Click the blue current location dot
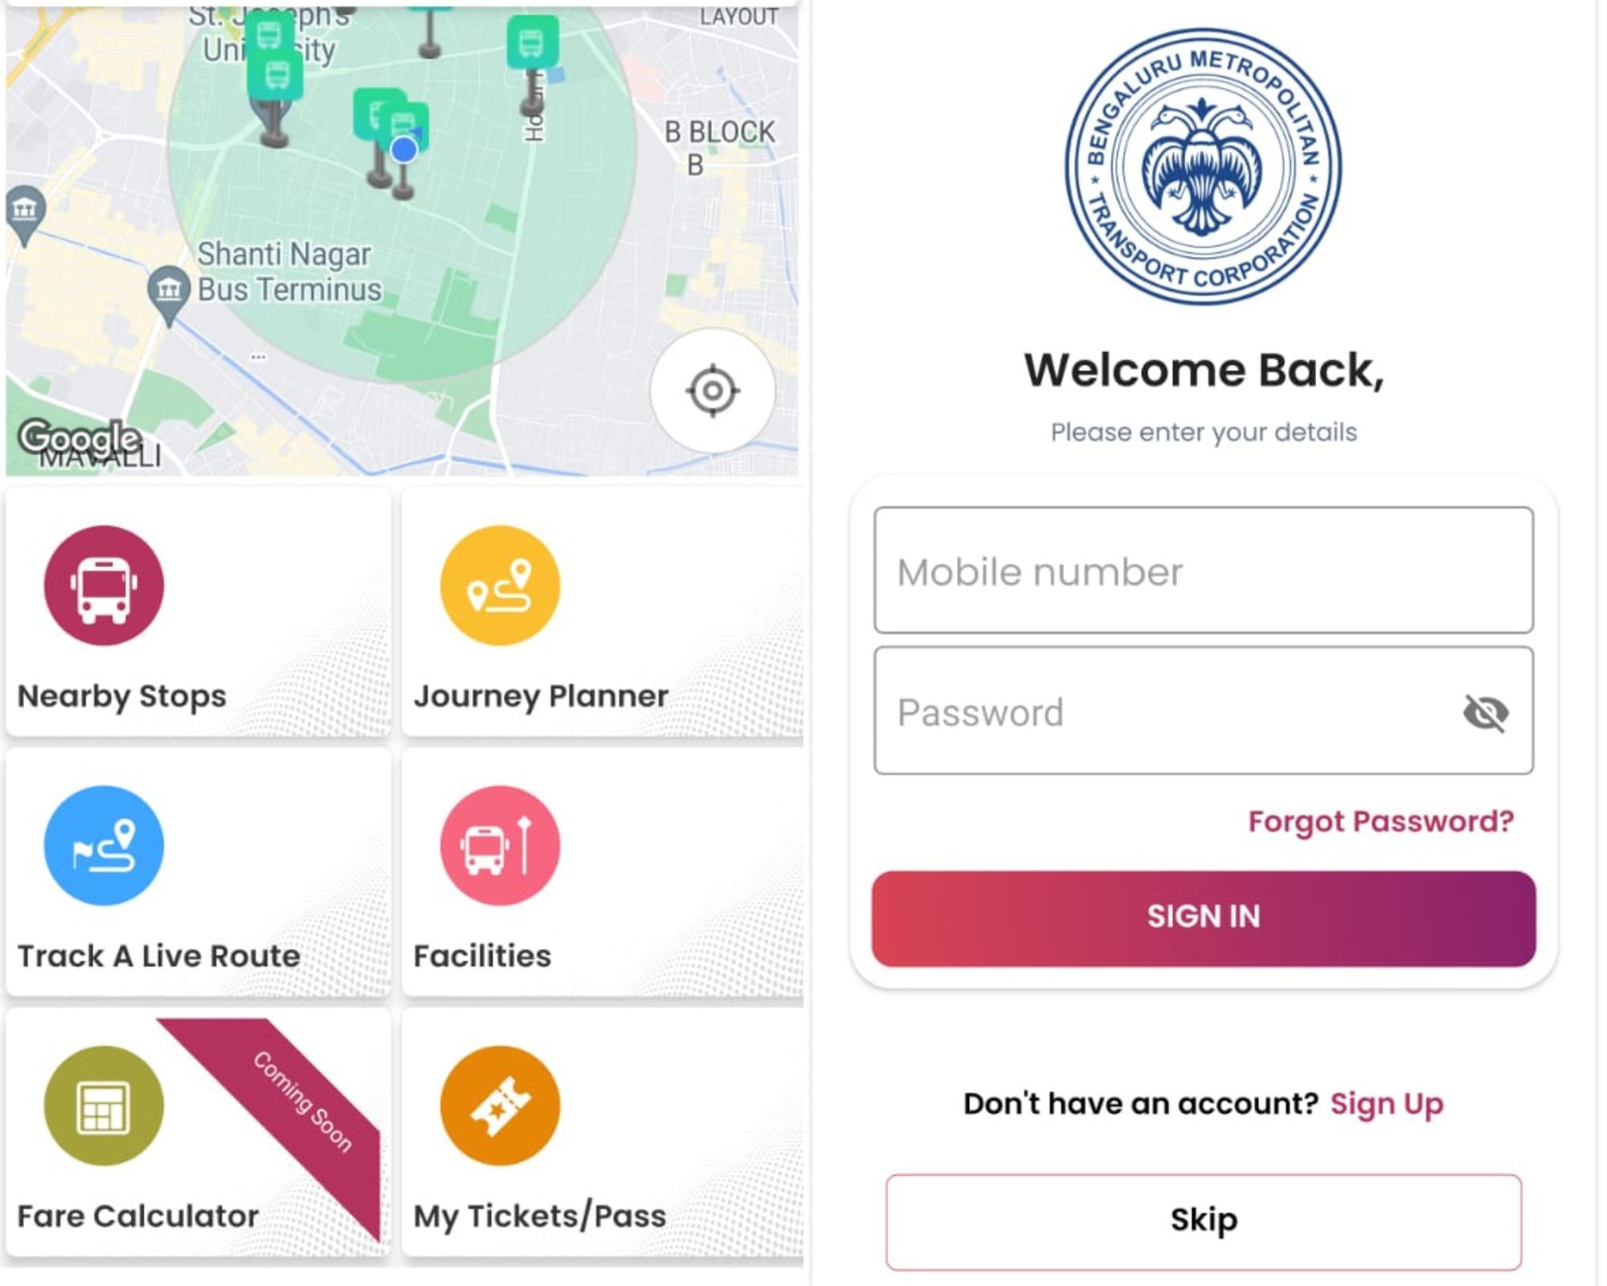The height and width of the screenshot is (1286, 1607). tap(404, 149)
